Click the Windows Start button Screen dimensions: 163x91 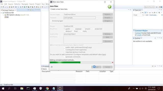[x=3, y=88]
